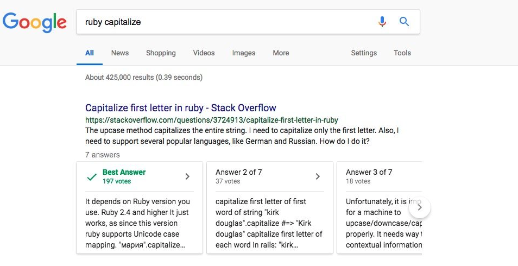This screenshot has width=518, height=266.
Task: Switch to the News tab
Action: pos(120,53)
